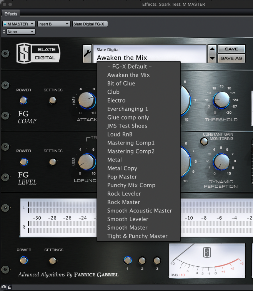
Task: Choose Punchy Mix Comp preset
Action: tap(138, 185)
